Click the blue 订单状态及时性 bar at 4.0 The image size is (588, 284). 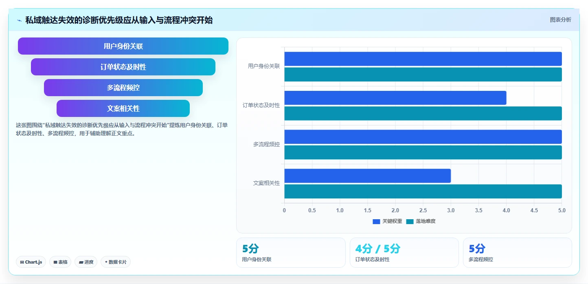click(395, 98)
